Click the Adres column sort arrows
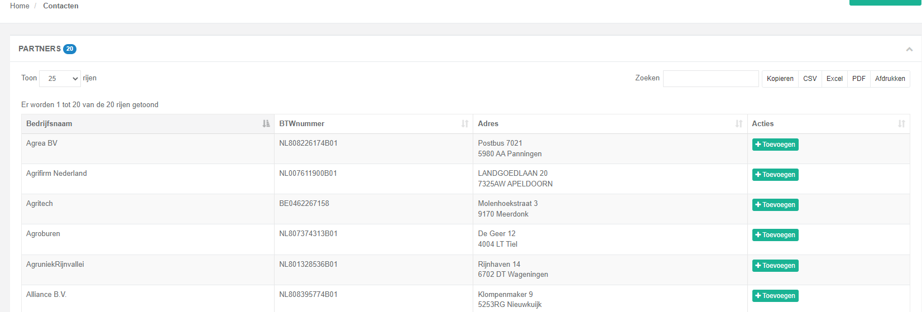The height and width of the screenshot is (312, 922). 739,124
